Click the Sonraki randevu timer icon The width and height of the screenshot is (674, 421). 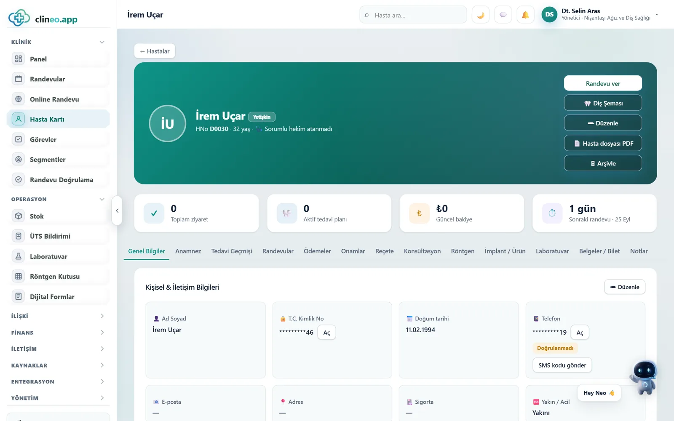click(552, 213)
